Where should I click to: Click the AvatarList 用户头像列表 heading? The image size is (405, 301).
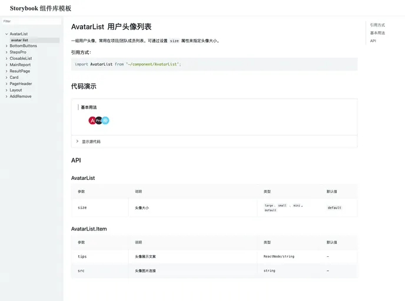click(111, 26)
